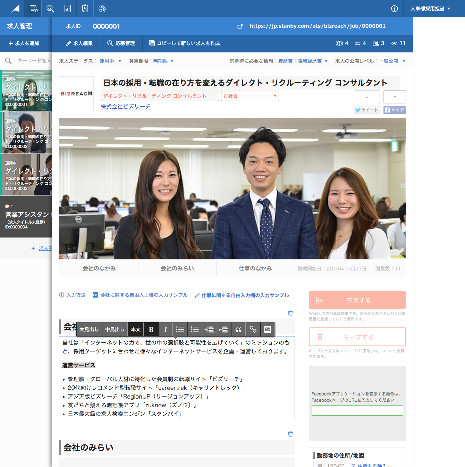Toggle the 本文 body text style
The height and width of the screenshot is (467, 465).
(136, 330)
